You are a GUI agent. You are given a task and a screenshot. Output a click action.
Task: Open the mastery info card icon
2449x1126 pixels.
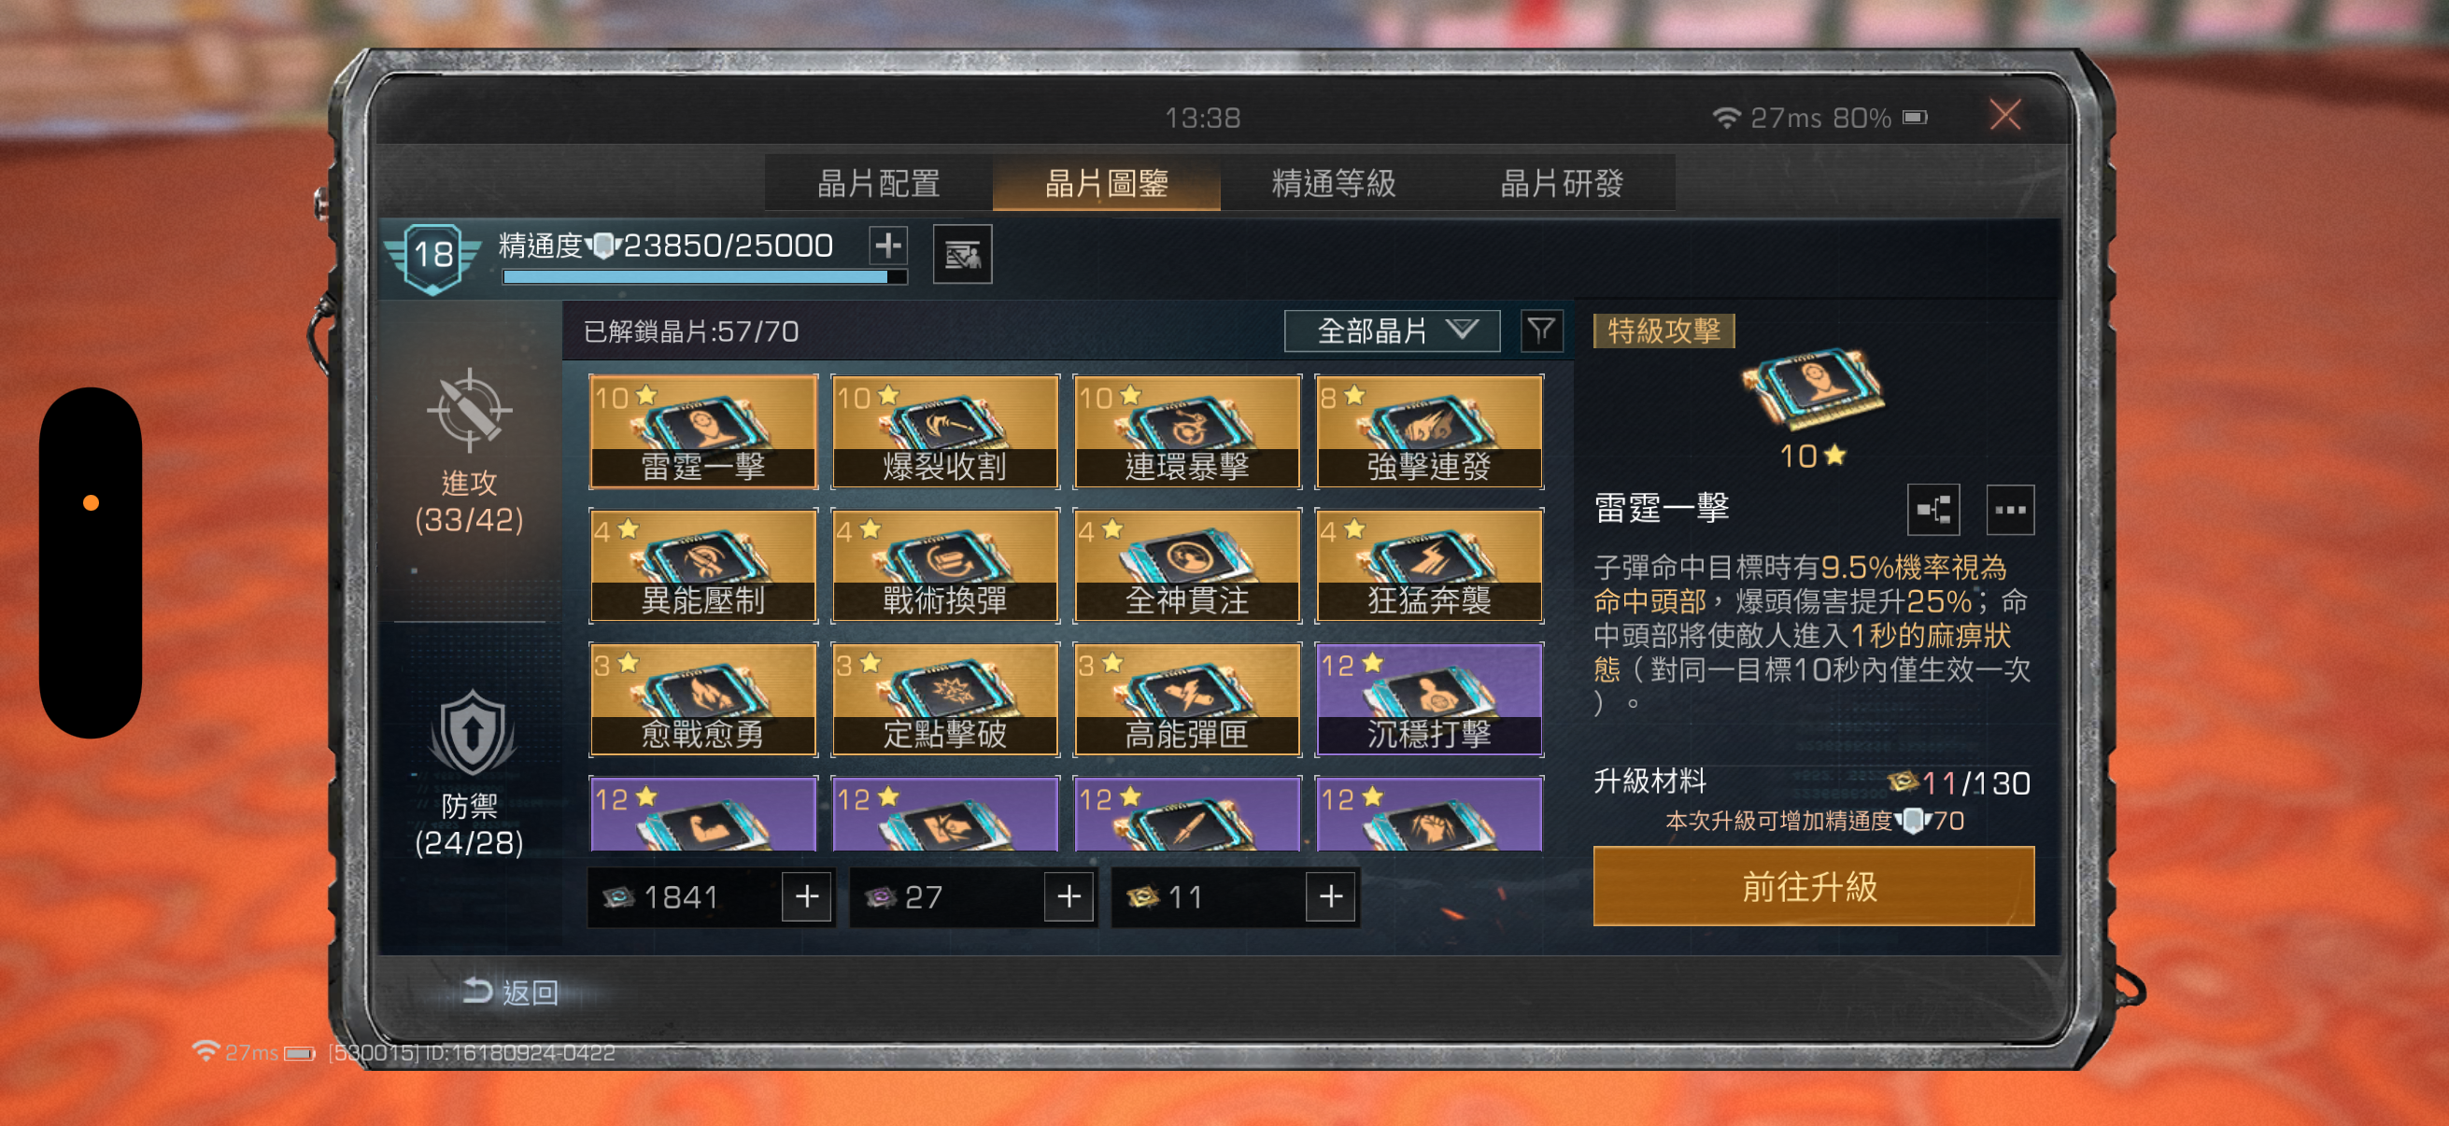coord(962,254)
